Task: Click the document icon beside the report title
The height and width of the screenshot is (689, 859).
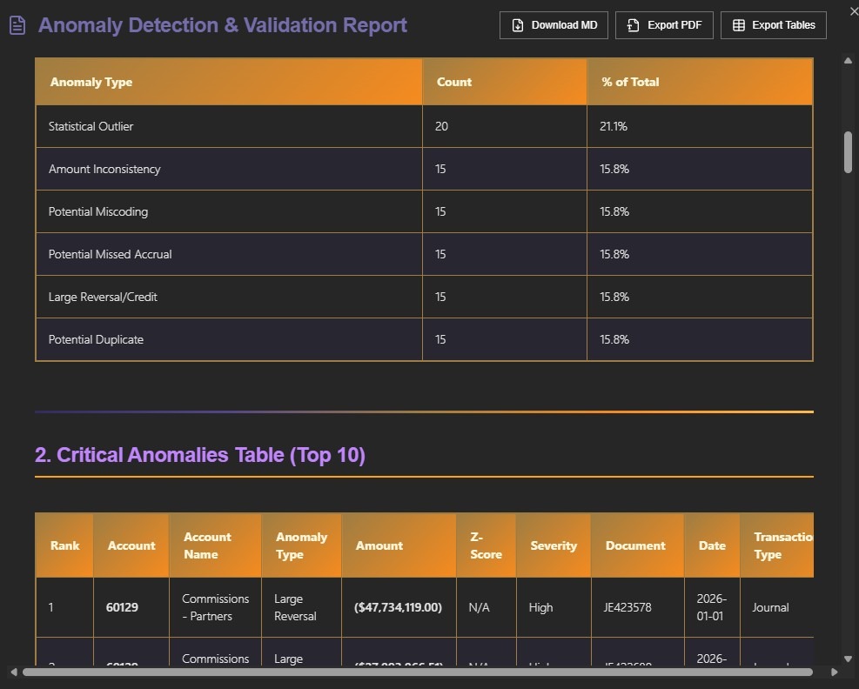Action: 17,24
